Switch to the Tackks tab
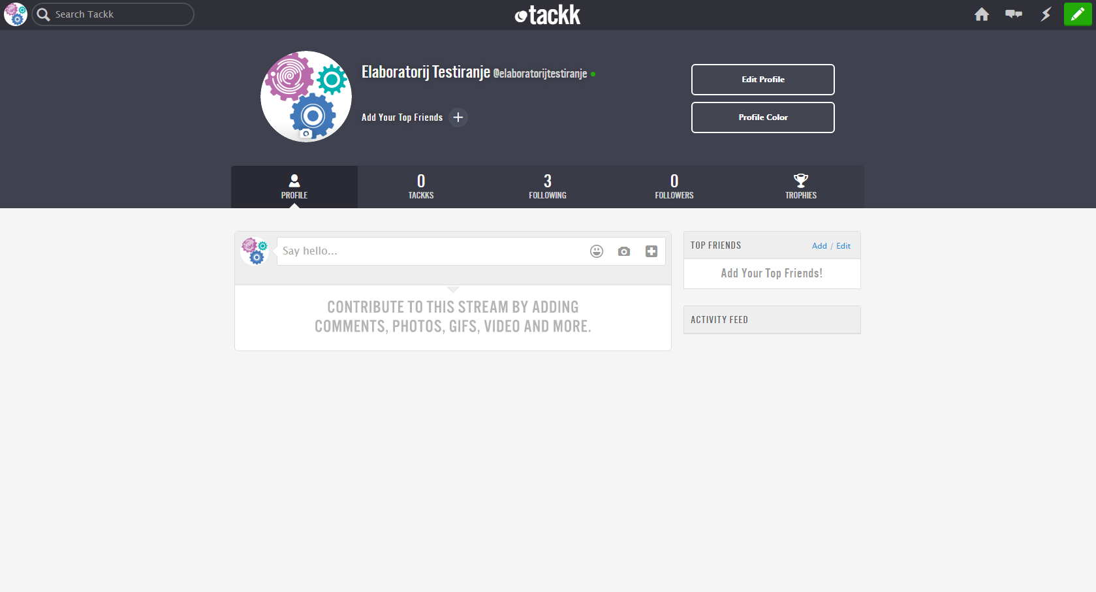1096x592 pixels. 421,187
